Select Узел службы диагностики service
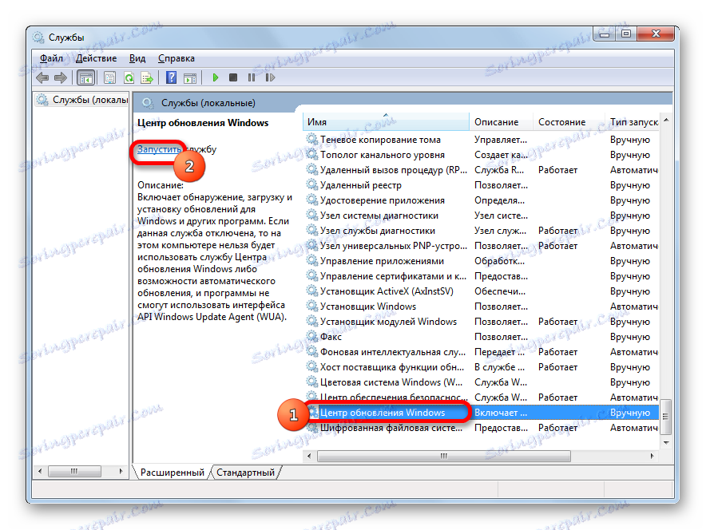The height and width of the screenshot is (530, 706). [x=482, y=231]
